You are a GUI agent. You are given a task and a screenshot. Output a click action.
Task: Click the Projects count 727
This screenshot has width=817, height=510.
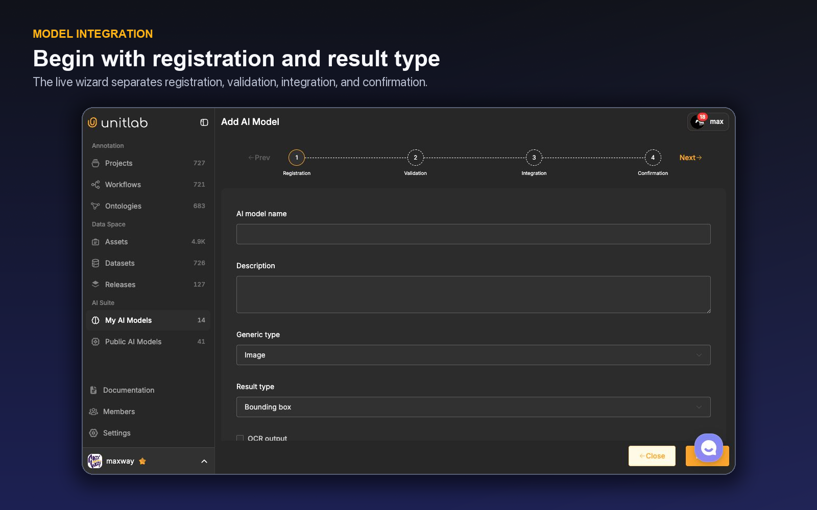pos(199,163)
